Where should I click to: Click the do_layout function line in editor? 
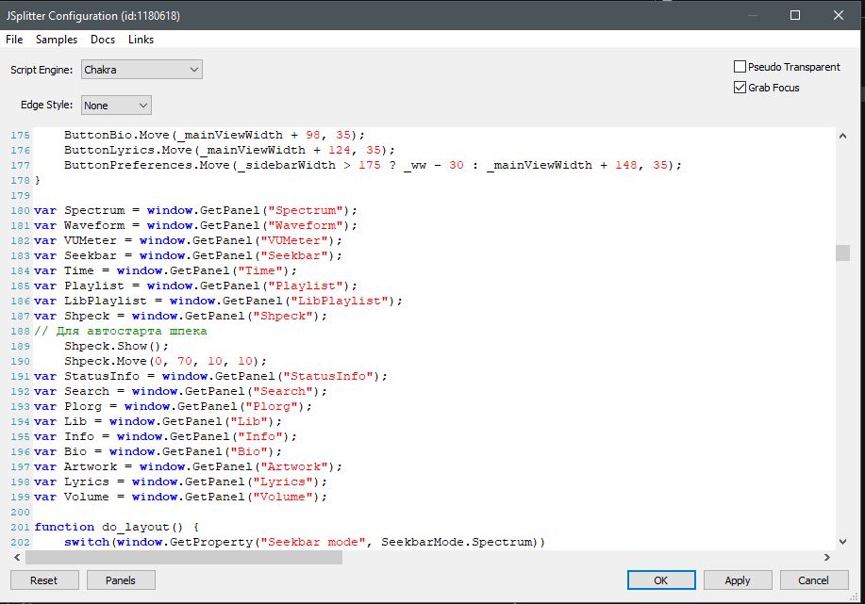pyautogui.click(x=123, y=527)
